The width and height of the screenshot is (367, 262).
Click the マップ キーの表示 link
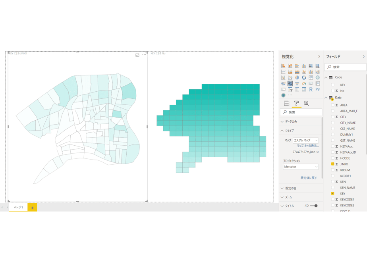pos(308,146)
